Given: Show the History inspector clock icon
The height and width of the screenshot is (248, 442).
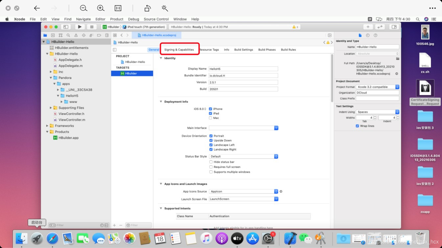Looking at the screenshot, I should [x=368, y=35].
